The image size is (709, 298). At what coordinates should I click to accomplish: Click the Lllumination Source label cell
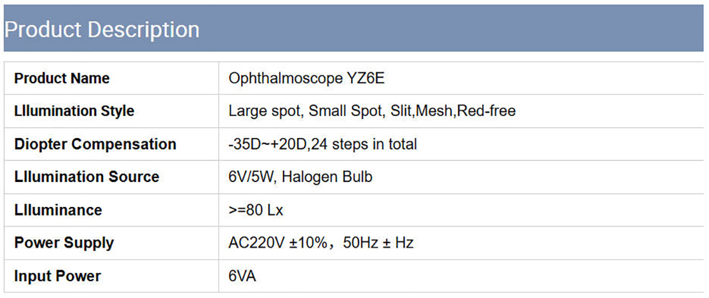pos(86,177)
